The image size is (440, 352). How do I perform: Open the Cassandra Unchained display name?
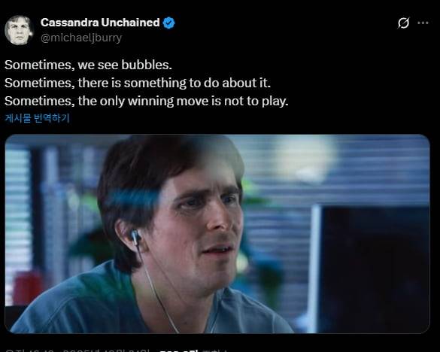click(100, 23)
